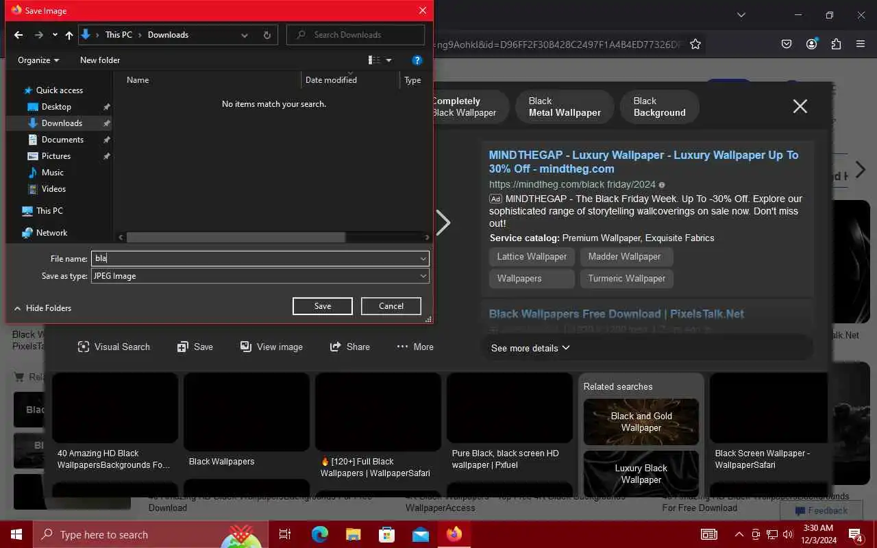Open More options
877x548 pixels.
pyautogui.click(x=415, y=347)
